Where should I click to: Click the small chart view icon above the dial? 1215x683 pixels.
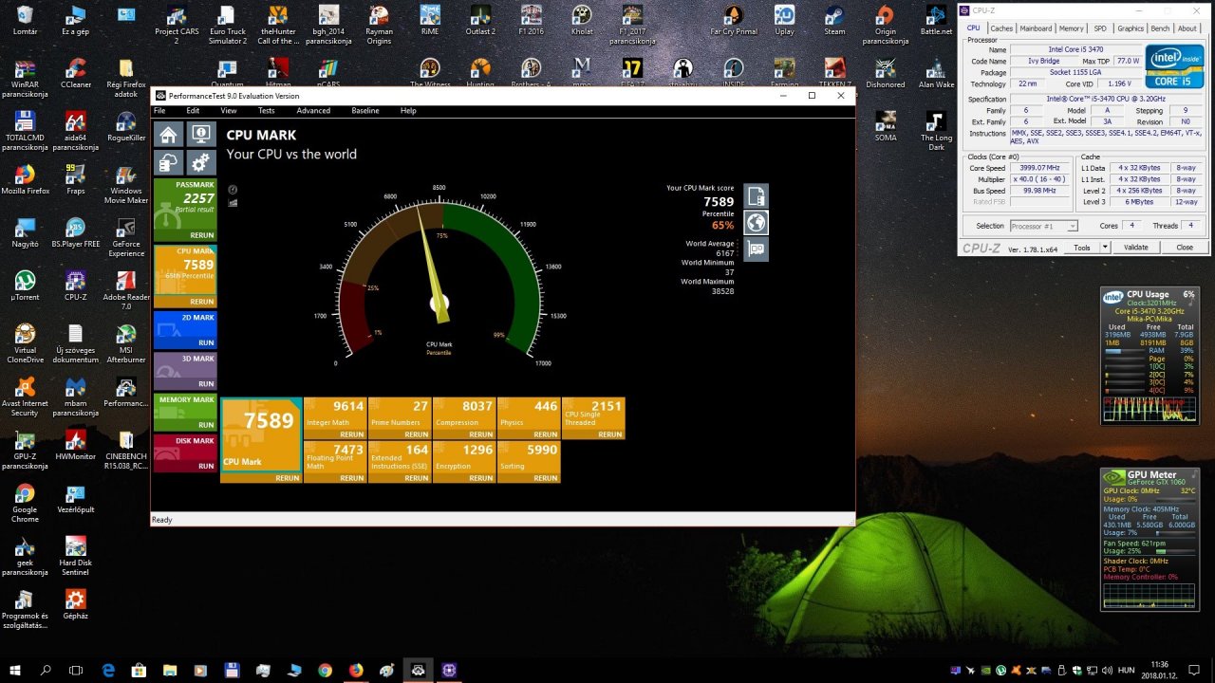[x=234, y=202]
